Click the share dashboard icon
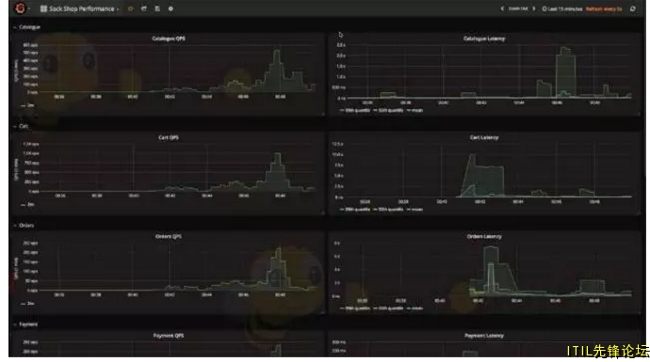Viewport: 650px width, 362px height. click(x=144, y=8)
